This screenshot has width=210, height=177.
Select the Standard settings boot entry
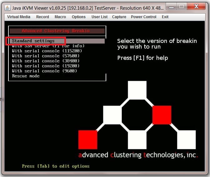33,41
